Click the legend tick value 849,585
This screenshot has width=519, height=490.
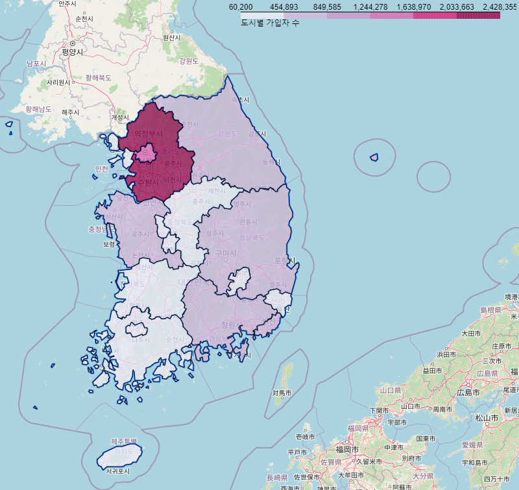[327, 7]
